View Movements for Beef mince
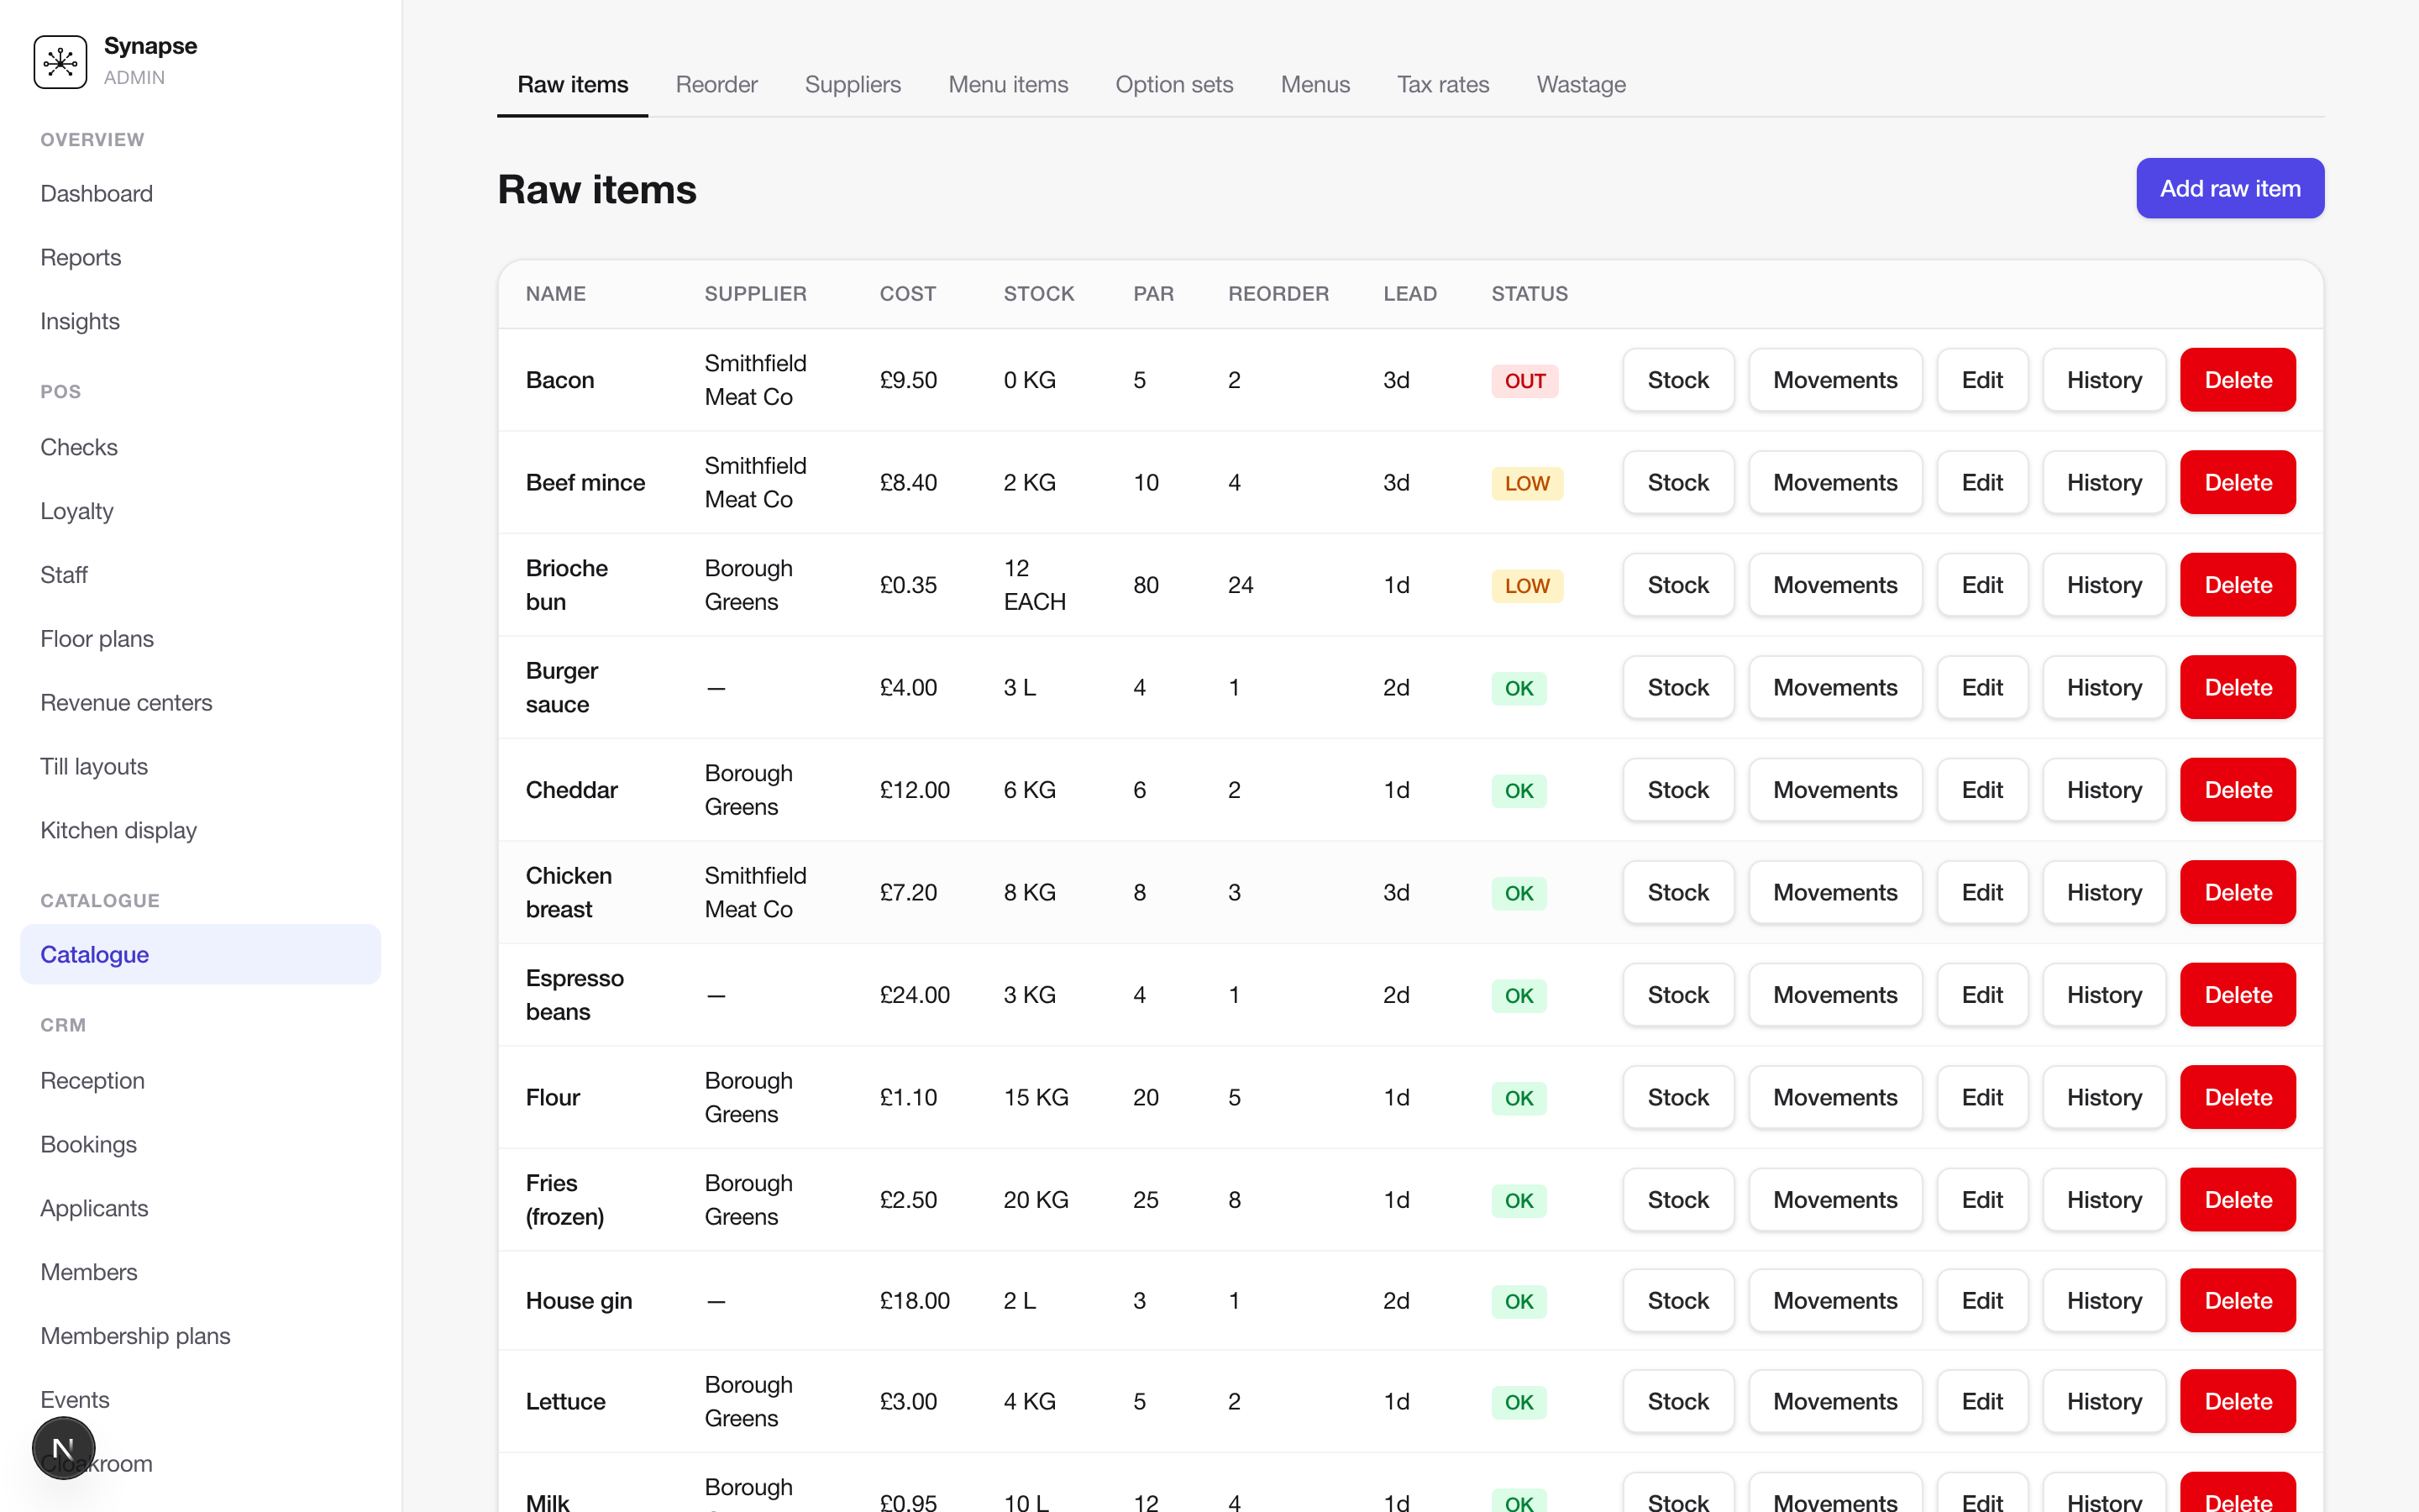The height and width of the screenshot is (1512, 2419). point(1834,482)
